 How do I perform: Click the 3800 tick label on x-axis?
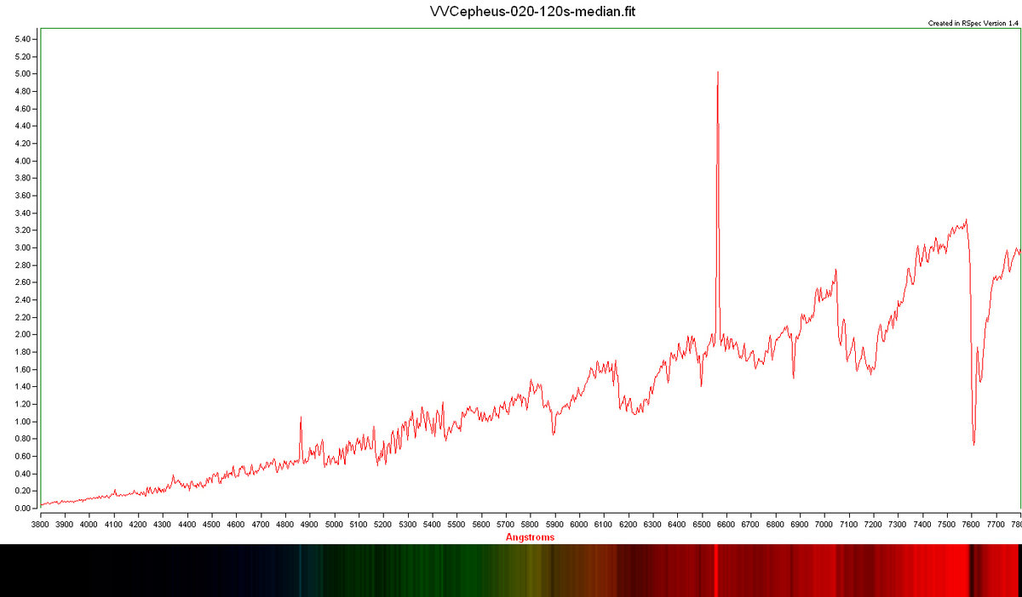click(x=40, y=525)
